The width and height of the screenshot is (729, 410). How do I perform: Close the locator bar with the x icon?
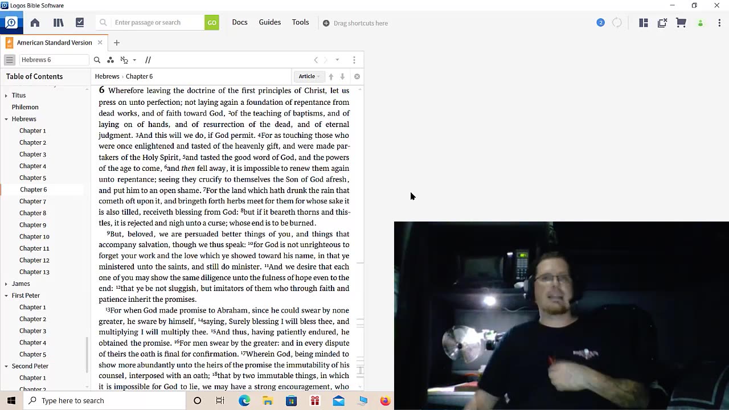(x=357, y=76)
